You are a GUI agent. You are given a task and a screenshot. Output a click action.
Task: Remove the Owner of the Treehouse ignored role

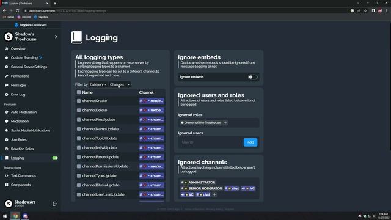pyautogui.click(x=201, y=123)
